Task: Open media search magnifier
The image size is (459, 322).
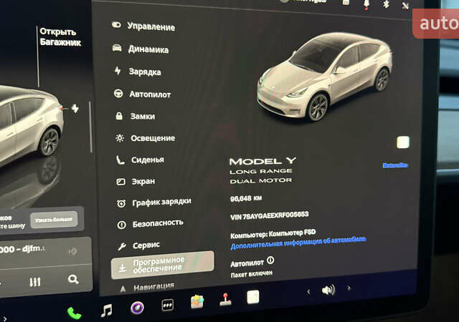Action: click(x=73, y=280)
